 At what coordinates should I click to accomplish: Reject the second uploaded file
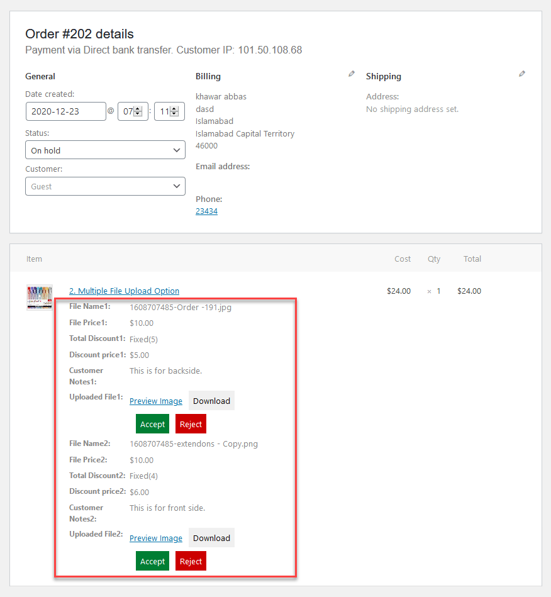(191, 561)
